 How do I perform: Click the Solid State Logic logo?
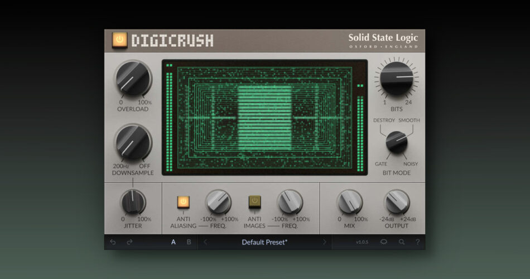tap(383, 40)
